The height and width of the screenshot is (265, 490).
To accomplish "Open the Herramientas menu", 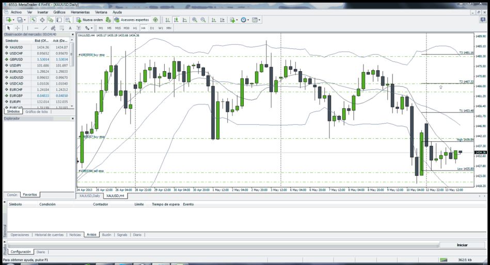I will point(80,12).
